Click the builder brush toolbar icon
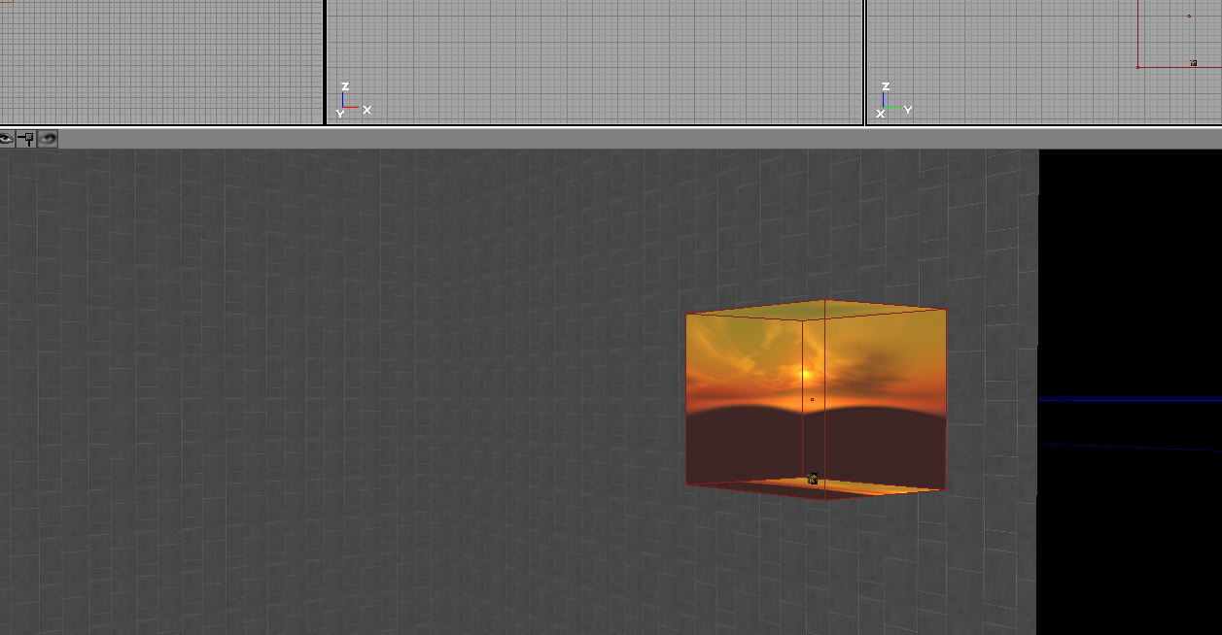The image size is (1222, 635). coord(27,139)
